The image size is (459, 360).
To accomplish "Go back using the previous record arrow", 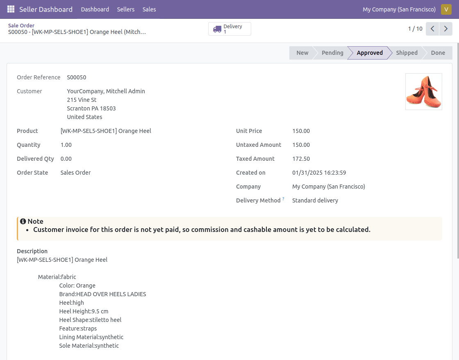I will pos(432,29).
